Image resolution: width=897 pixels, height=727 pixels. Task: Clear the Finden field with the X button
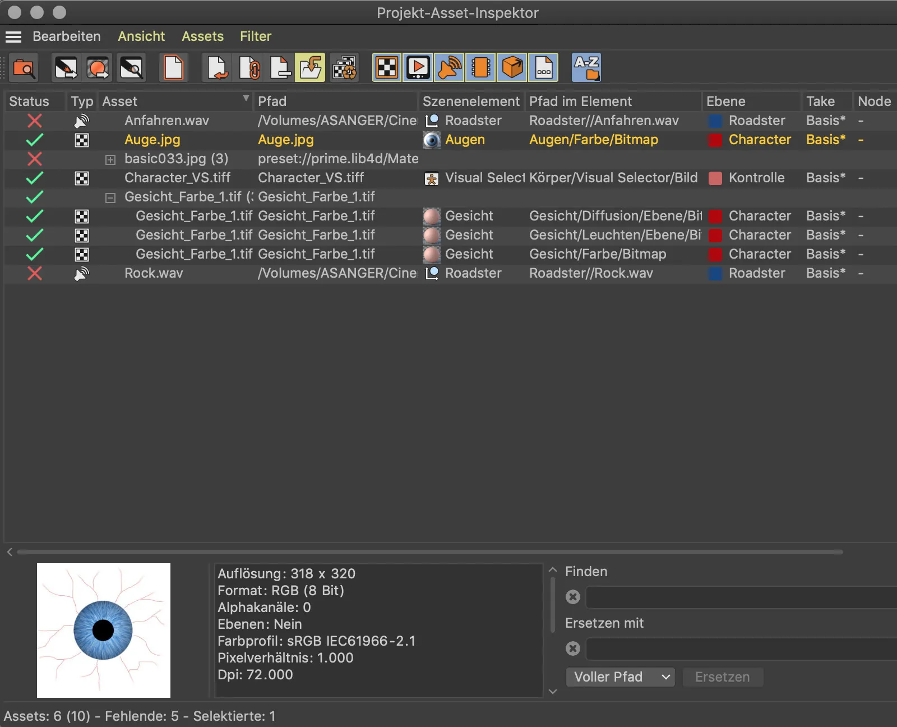pos(573,597)
